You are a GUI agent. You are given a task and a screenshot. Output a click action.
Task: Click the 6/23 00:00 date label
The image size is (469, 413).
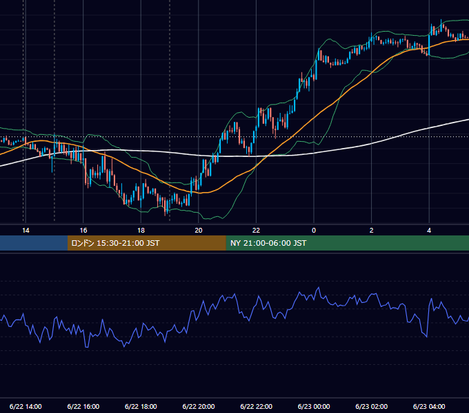click(x=314, y=406)
